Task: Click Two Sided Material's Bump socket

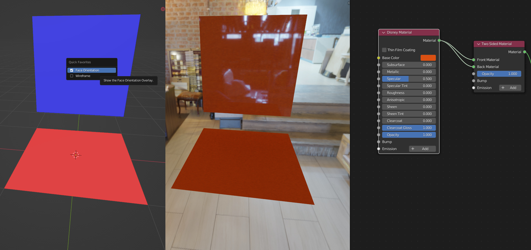Action: click(x=474, y=81)
